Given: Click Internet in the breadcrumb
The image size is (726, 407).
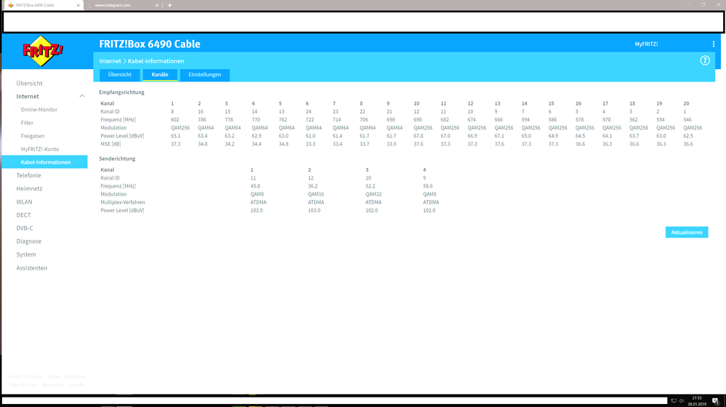Looking at the screenshot, I should click(110, 61).
